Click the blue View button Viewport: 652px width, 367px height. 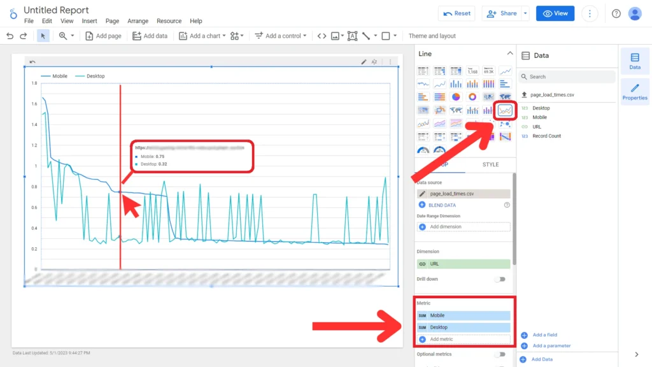[x=555, y=13]
